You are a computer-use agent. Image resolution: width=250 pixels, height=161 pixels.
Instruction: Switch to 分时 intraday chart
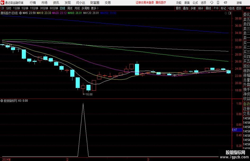(x=9, y=8)
